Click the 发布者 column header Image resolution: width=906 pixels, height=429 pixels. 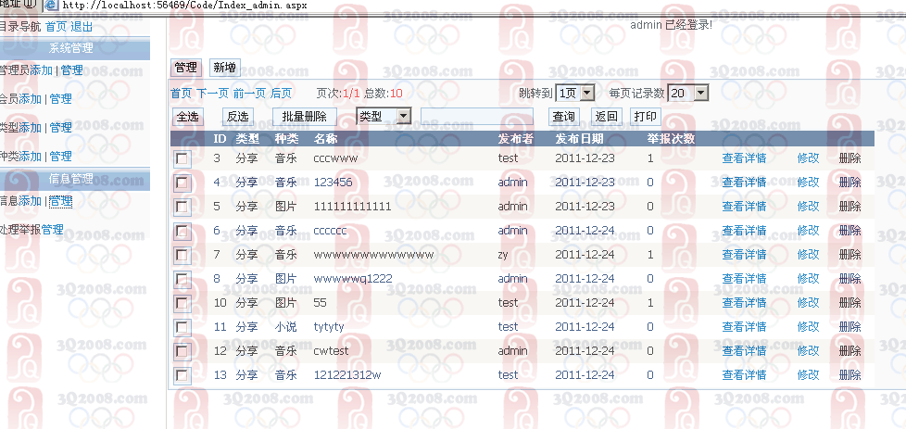515,139
